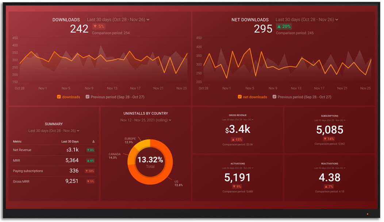
Task: Toggle Previous period checkbox under Downloads chart
Action: pyautogui.click(x=88, y=97)
